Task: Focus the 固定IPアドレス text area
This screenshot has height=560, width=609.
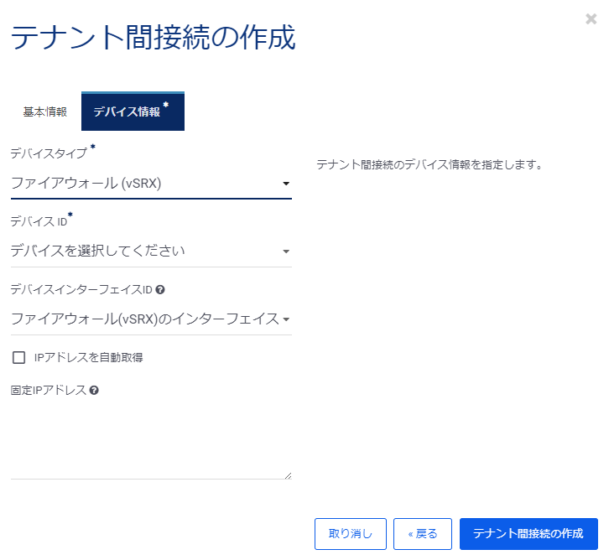Action: [151, 440]
